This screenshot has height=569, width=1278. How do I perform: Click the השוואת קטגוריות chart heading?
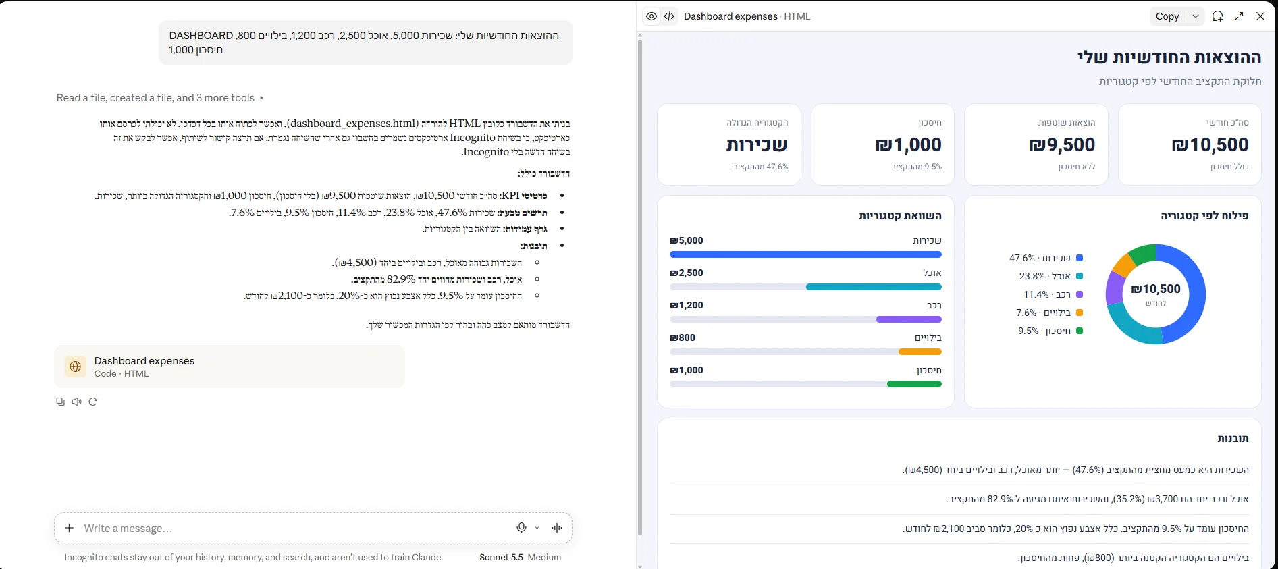click(x=900, y=216)
